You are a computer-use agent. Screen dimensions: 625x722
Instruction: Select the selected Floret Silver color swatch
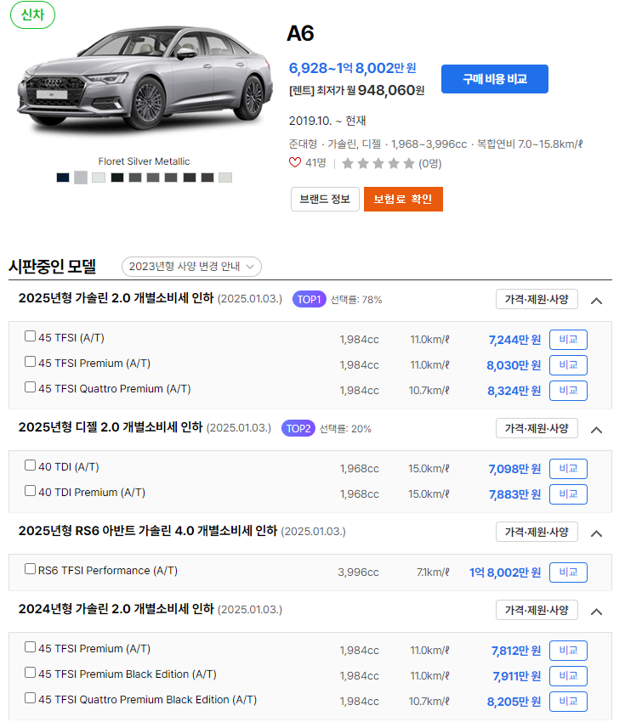pos(81,178)
